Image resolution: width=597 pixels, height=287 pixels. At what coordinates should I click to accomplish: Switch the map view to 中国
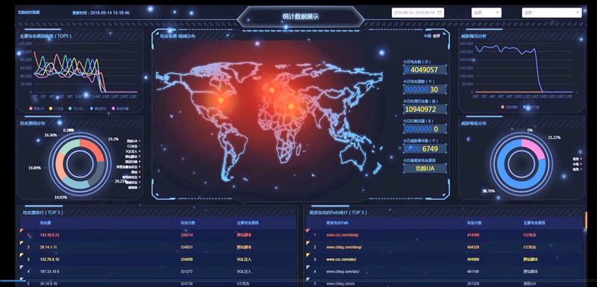(428, 36)
